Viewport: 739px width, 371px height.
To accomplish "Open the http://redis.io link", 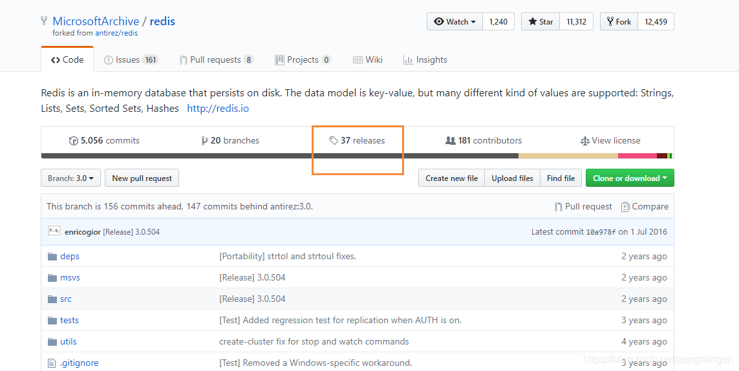I will point(218,109).
